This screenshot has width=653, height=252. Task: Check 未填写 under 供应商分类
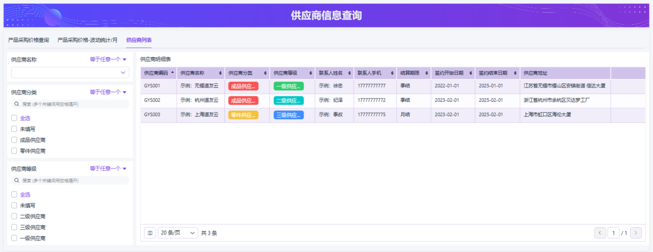point(14,129)
